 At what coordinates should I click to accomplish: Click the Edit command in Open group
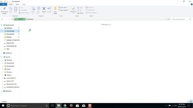point(80,10)
